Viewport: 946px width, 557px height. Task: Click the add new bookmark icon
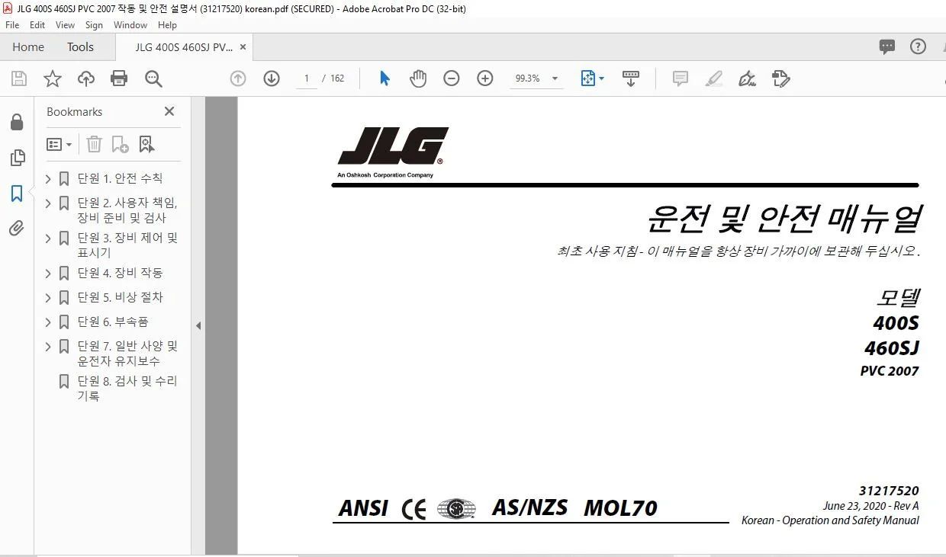(x=120, y=144)
